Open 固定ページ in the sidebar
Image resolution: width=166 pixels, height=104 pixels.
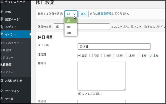coord(12,19)
